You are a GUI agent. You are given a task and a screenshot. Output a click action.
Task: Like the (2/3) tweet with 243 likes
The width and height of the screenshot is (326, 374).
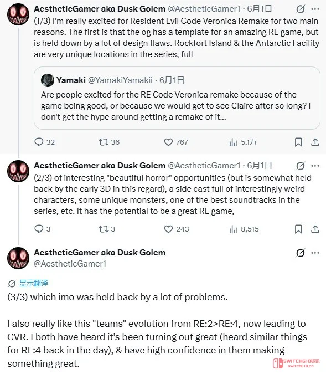[x=168, y=229]
